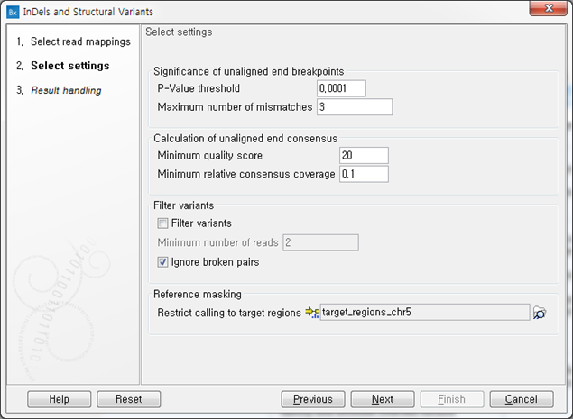Edit Minimum relative consensus coverage value

click(x=364, y=174)
